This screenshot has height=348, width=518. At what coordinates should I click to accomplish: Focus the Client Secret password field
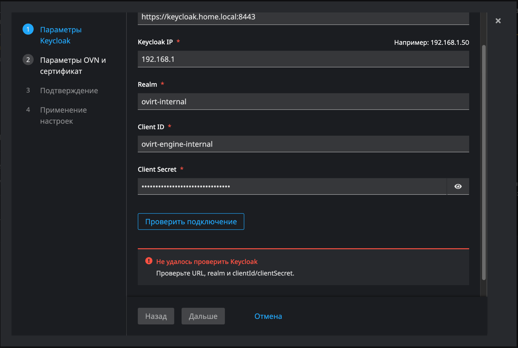pyautogui.click(x=292, y=186)
